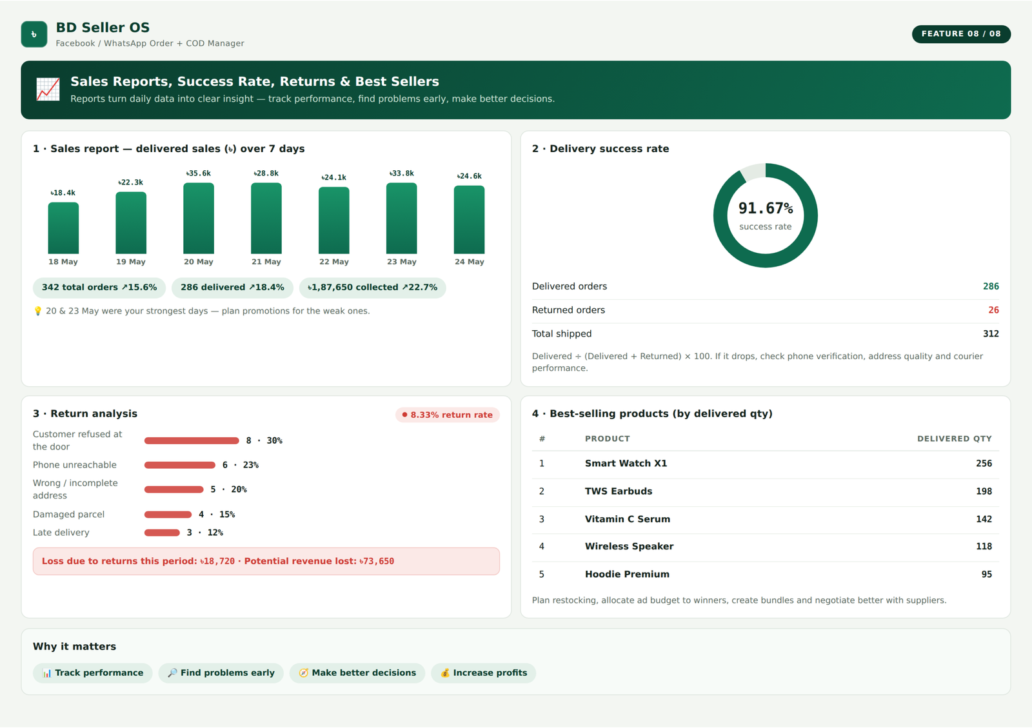Screen dimensions: 1032x728
Task: Open the Hoodie Premium row
Action: coord(766,575)
